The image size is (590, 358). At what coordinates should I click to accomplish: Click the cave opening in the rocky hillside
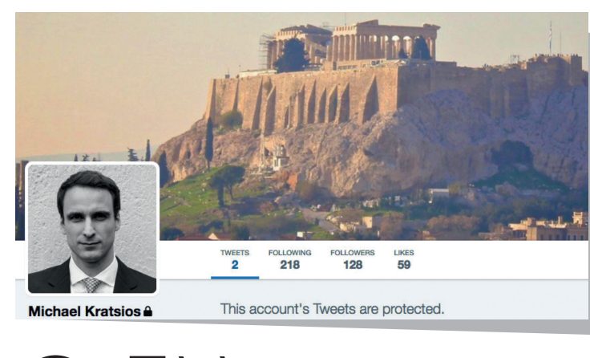pos(512,154)
